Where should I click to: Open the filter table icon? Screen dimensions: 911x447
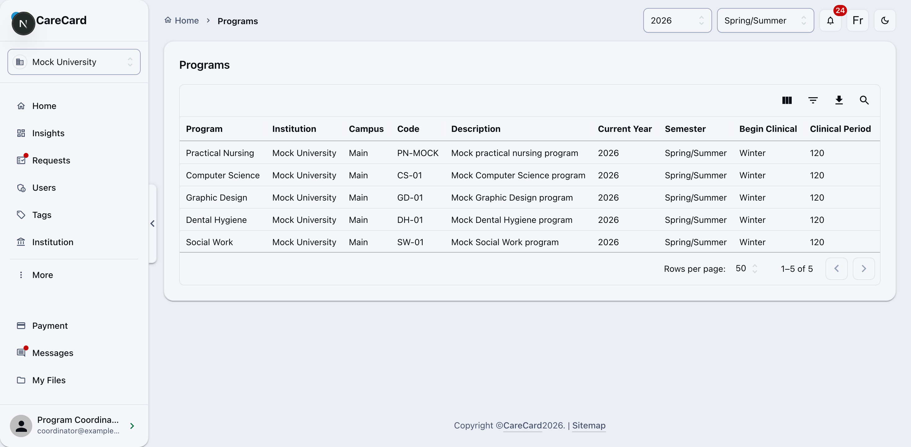pyautogui.click(x=813, y=100)
